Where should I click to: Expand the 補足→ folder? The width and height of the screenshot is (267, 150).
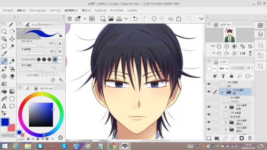pos(226,130)
